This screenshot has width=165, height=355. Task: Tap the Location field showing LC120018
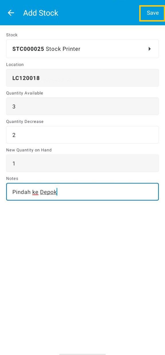coord(82,78)
